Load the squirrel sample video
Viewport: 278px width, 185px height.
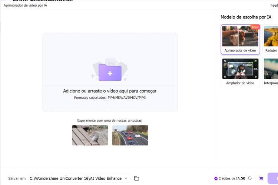[x=90, y=135]
